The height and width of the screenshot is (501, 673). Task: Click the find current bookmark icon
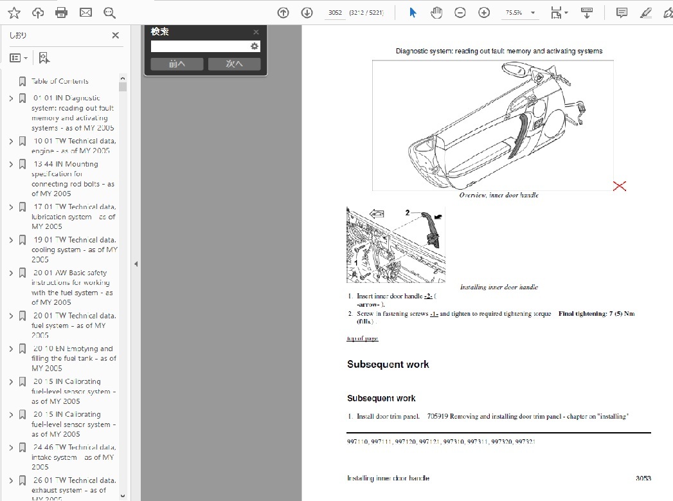tap(44, 58)
